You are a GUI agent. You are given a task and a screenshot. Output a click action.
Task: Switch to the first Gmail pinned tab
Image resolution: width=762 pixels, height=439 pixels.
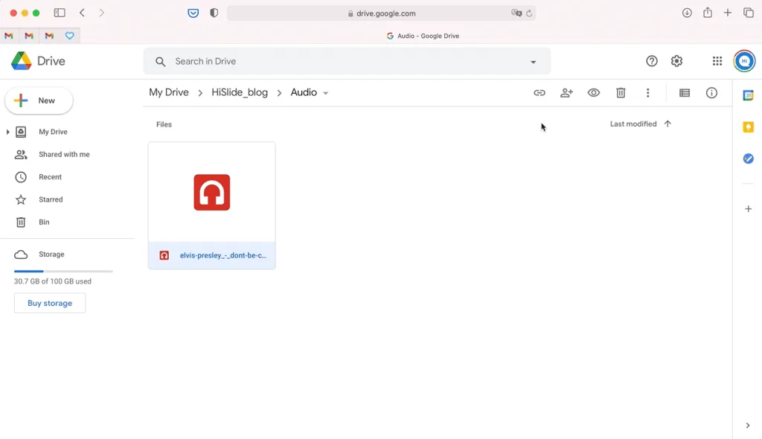point(9,36)
